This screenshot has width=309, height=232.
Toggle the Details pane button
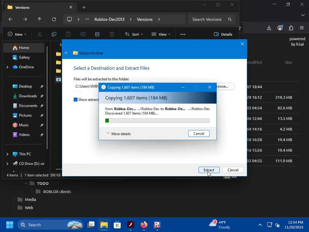click(223, 34)
